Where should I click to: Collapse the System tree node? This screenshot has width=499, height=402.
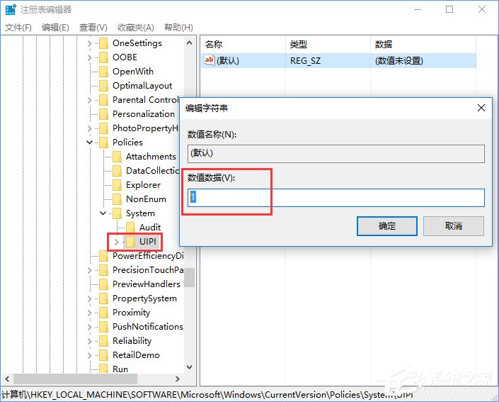[x=103, y=213]
